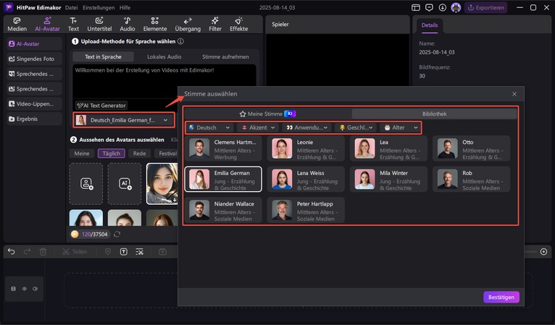Screen dimensions: 555x325
Task: Click the download icon in title bar
Action: 443,7
